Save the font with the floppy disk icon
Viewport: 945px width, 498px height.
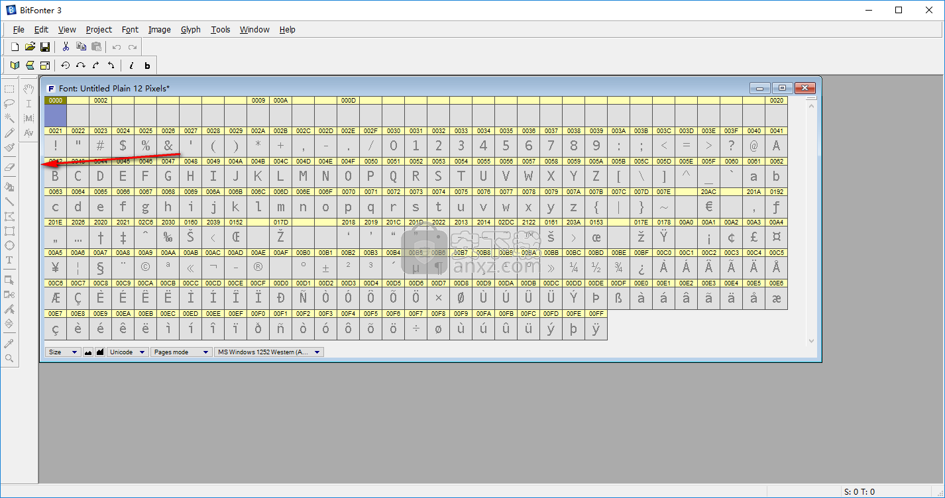45,47
